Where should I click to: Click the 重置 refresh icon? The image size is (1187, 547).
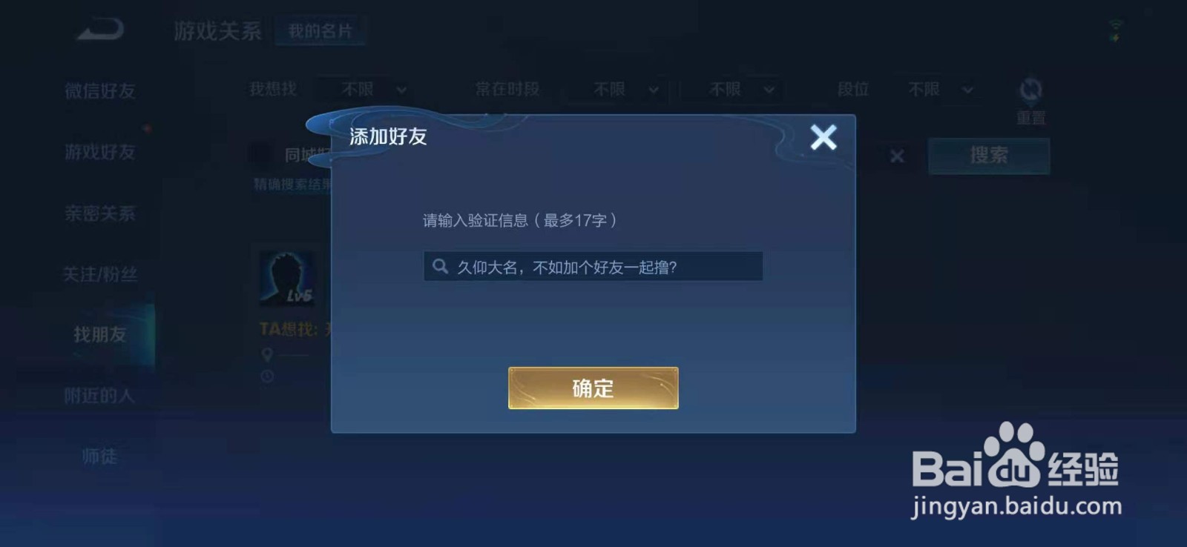pos(1030,90)
